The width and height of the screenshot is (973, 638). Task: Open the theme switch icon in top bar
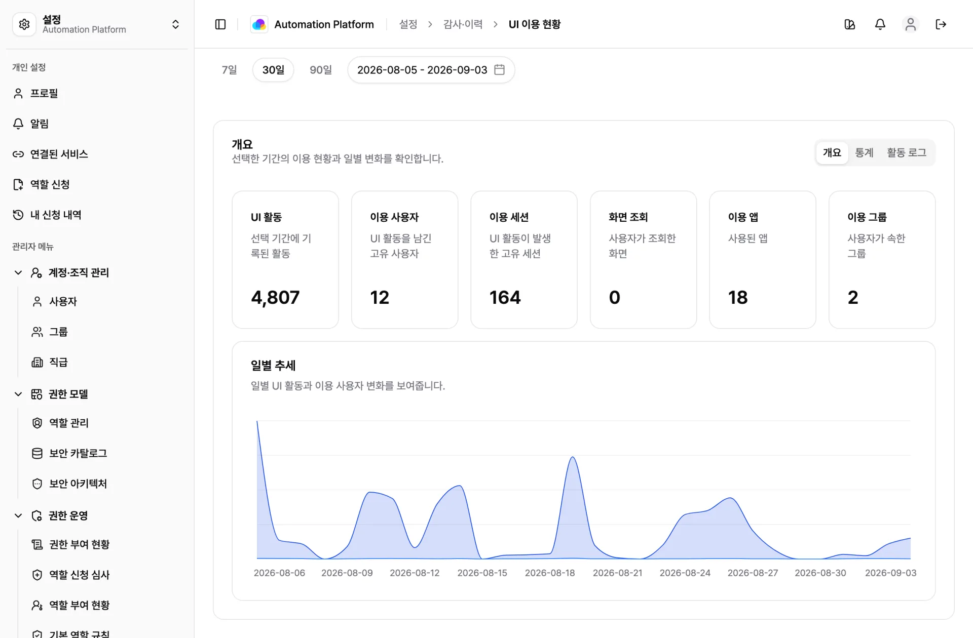tap(850, 24)
